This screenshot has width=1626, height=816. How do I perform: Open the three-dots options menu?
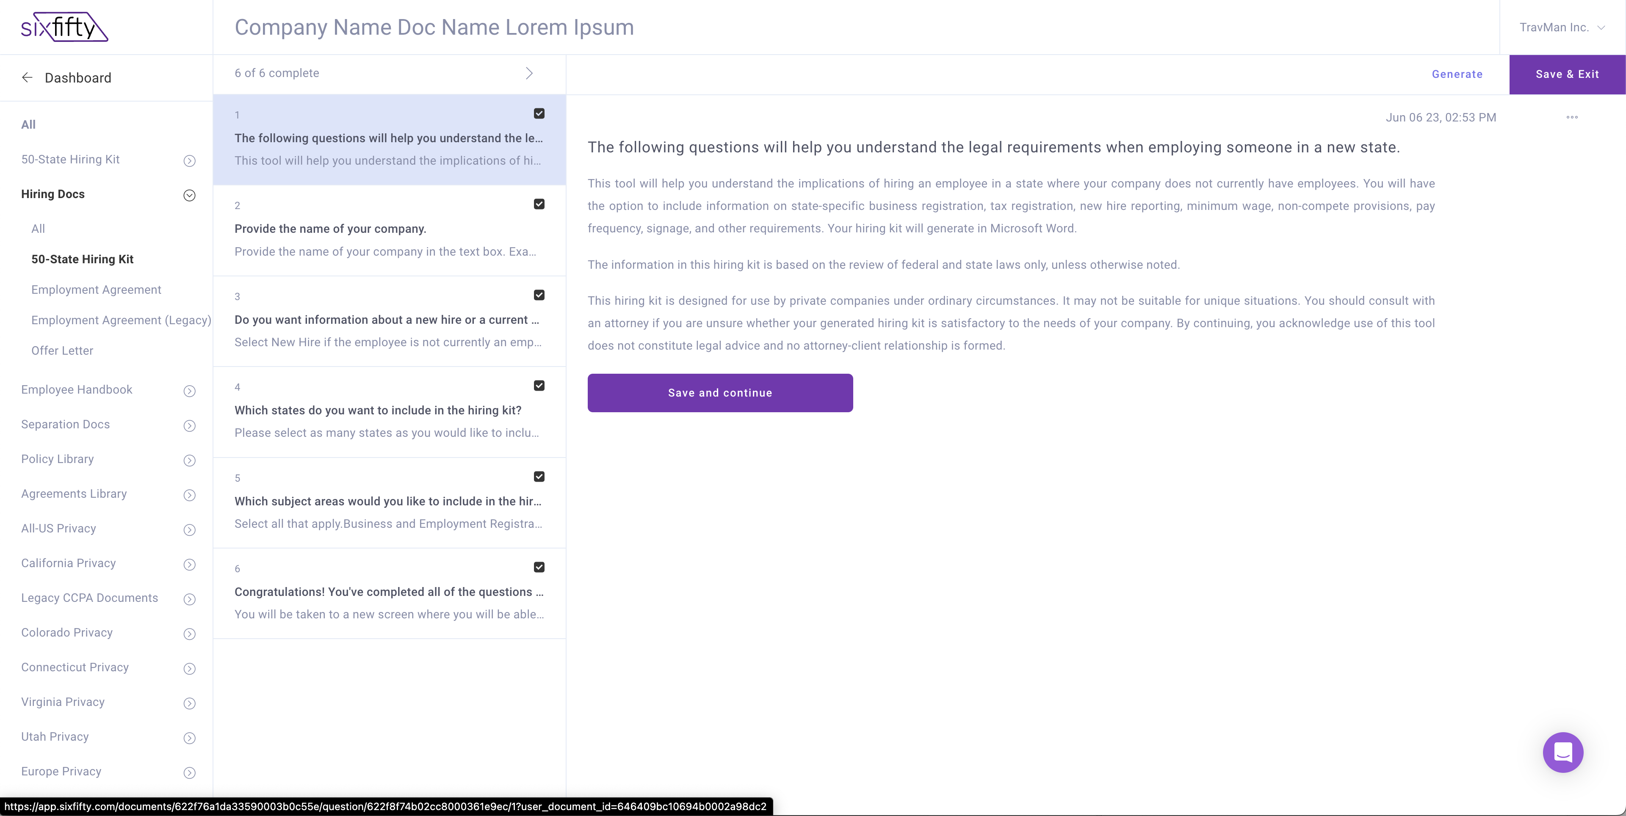tap(1572, 117)
